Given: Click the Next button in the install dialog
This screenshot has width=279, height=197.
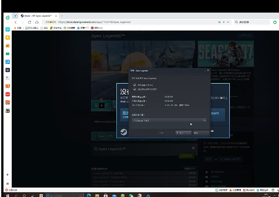Looking at the screenshot, I should [x=183, y=133].
